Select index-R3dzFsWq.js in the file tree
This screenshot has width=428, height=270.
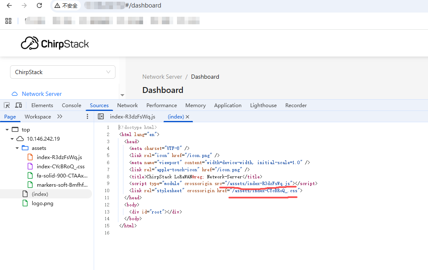[59, 157]
